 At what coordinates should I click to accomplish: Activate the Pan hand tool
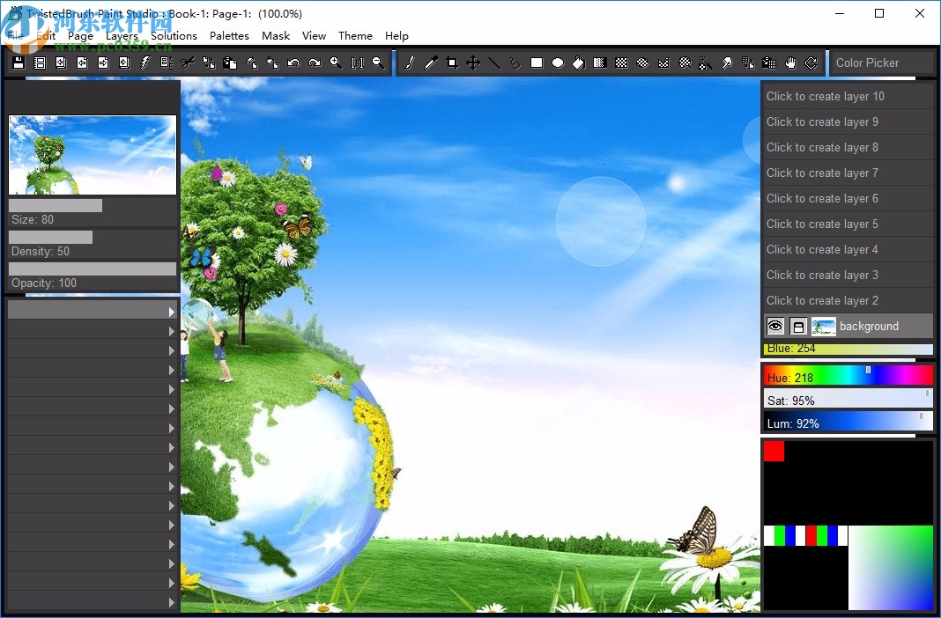789,63
